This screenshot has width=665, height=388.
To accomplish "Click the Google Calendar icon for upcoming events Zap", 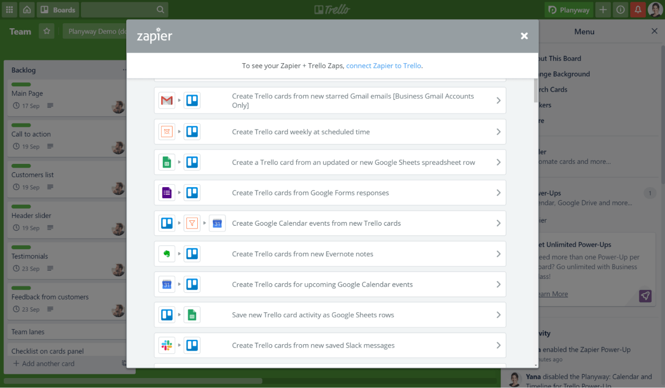I will 166,284.
